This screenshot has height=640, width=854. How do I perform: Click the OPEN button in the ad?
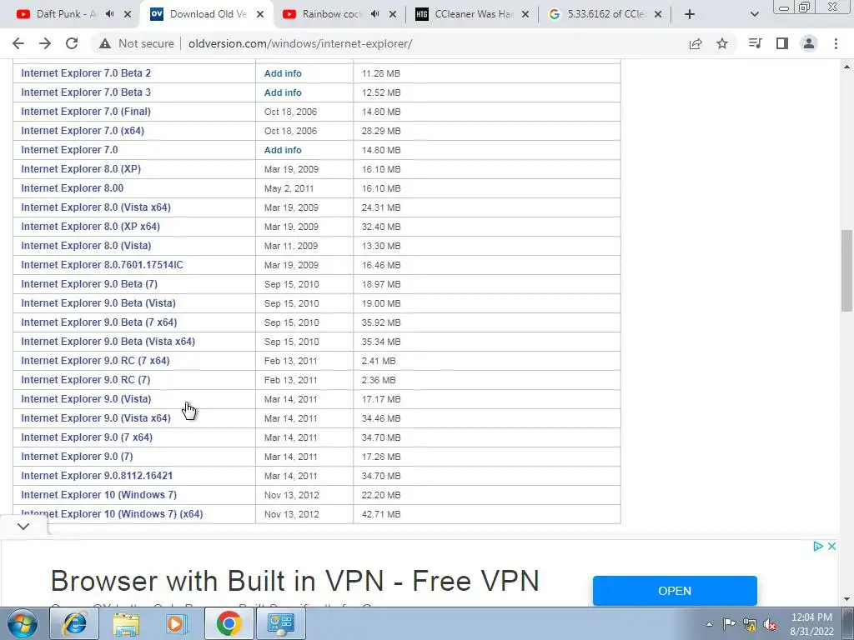tap(675, 591)
